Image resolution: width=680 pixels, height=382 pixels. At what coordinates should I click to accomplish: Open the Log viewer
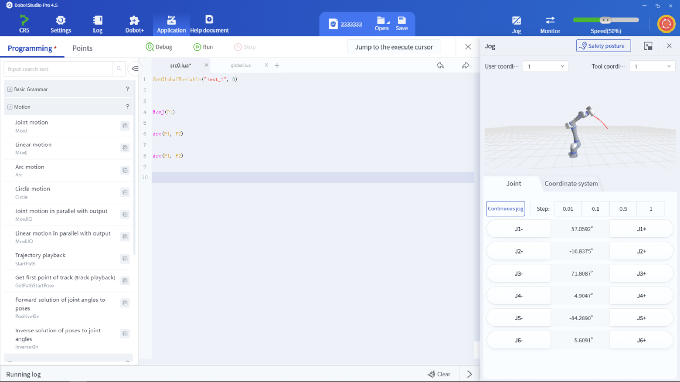point(98,23)
